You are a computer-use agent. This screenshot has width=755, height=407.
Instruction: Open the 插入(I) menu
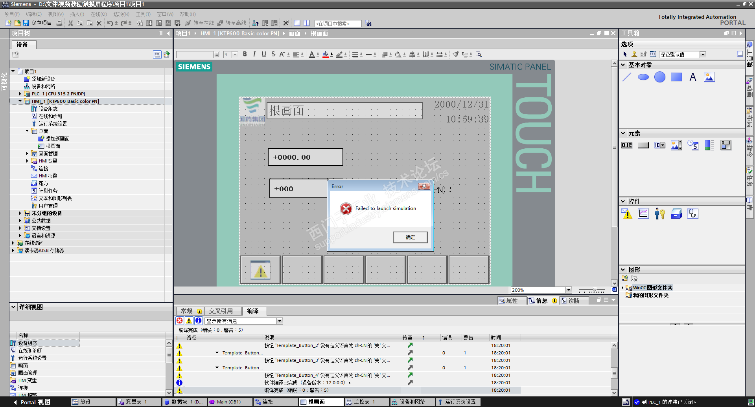[x=77, y=14]
